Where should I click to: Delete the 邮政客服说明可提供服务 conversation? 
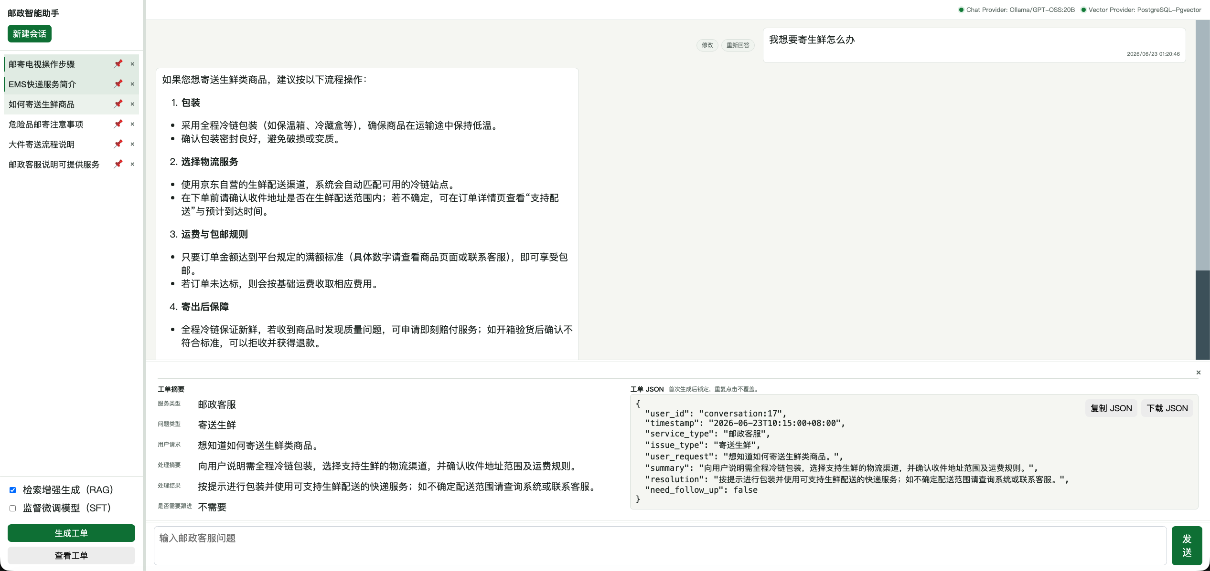tap(132, 164)
